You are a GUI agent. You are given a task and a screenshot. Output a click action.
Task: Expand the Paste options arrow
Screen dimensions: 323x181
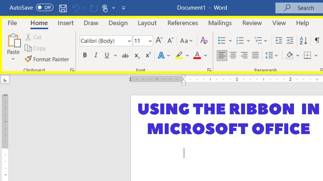click(x=13, y=59)
